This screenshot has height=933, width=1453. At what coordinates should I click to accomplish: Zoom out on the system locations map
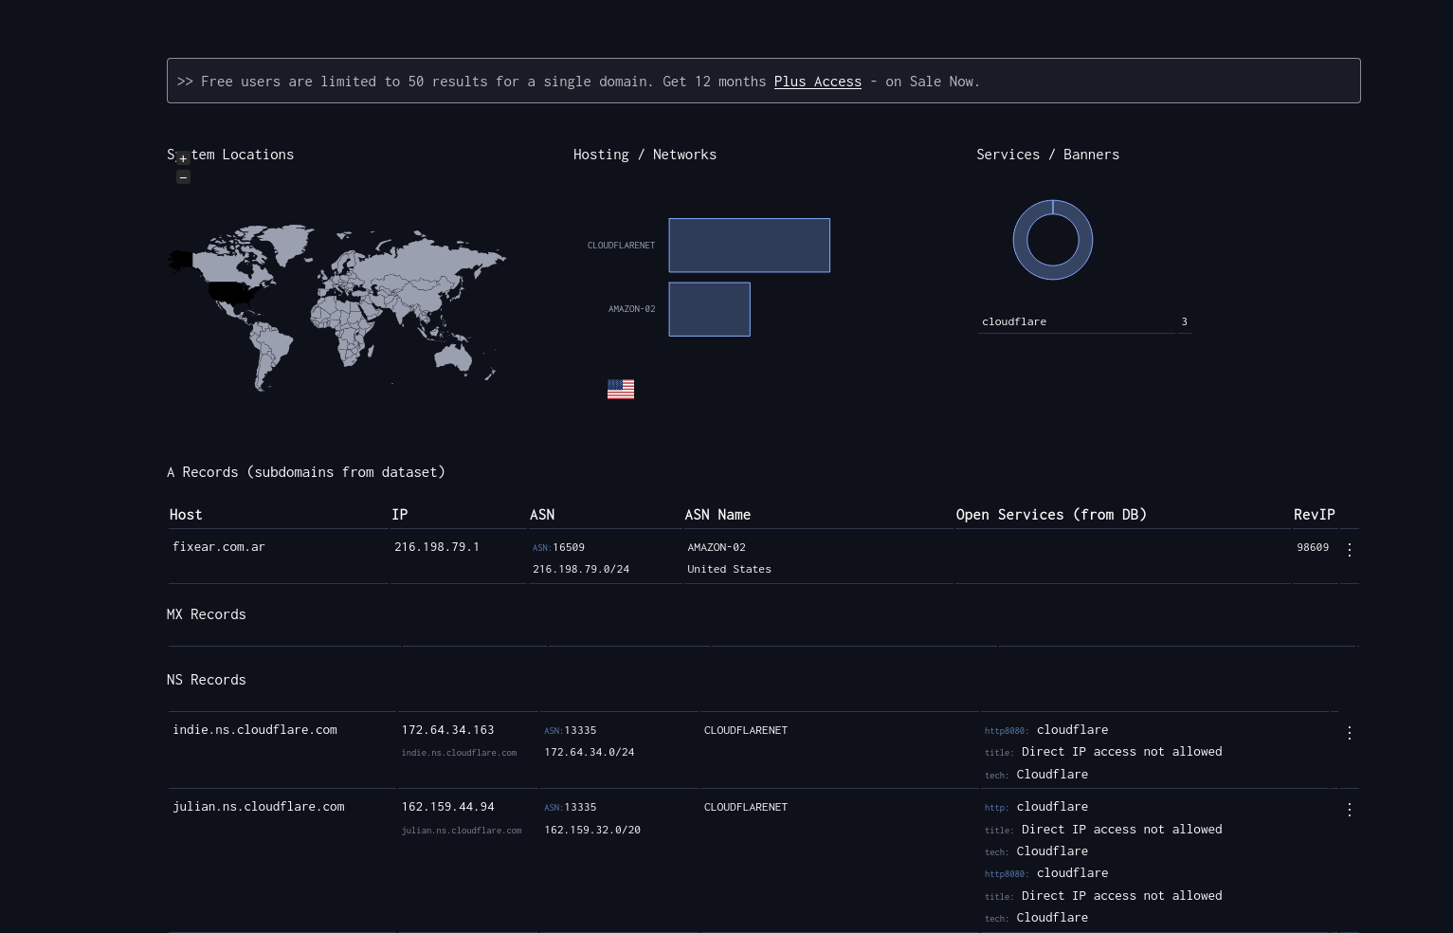click(x=183, y=177)
